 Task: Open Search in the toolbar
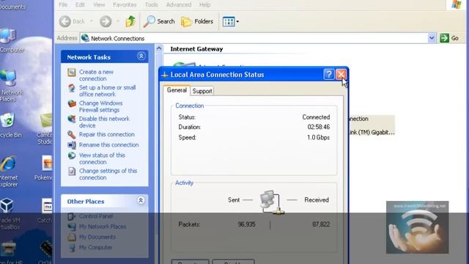pyautogui.click(x=159, y=21)
